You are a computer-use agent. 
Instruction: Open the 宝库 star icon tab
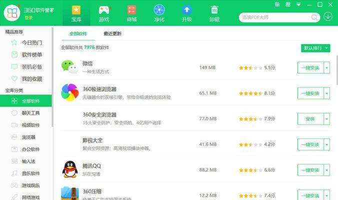(76, 14)
